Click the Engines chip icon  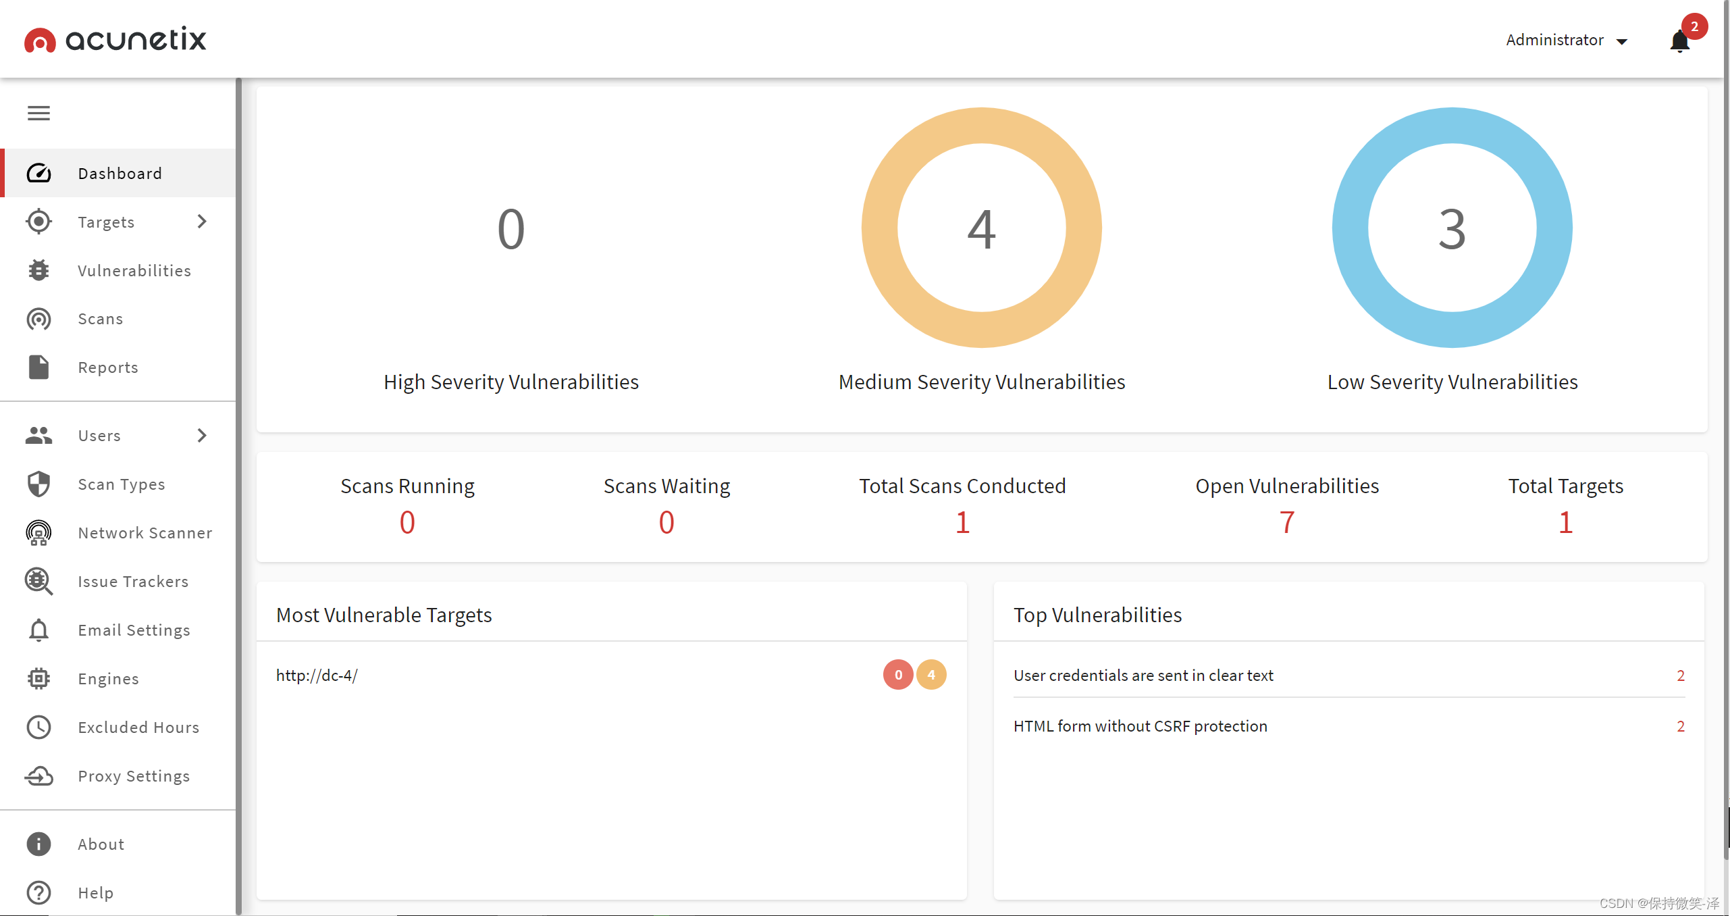click(x=38, y=678)
